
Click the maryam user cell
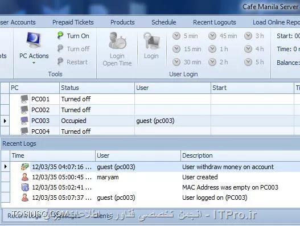point(108,177)
